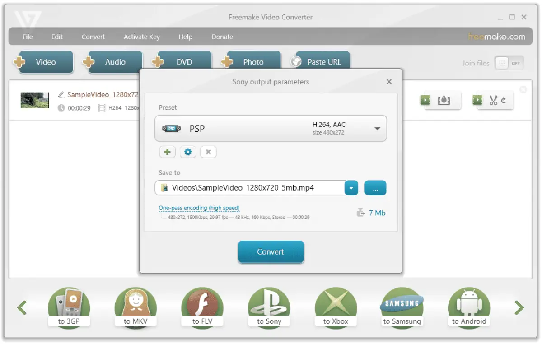Click the SampleVideo_1280x72 file name
The height and width of the screenshot is (344, 542).
(103, 95)
